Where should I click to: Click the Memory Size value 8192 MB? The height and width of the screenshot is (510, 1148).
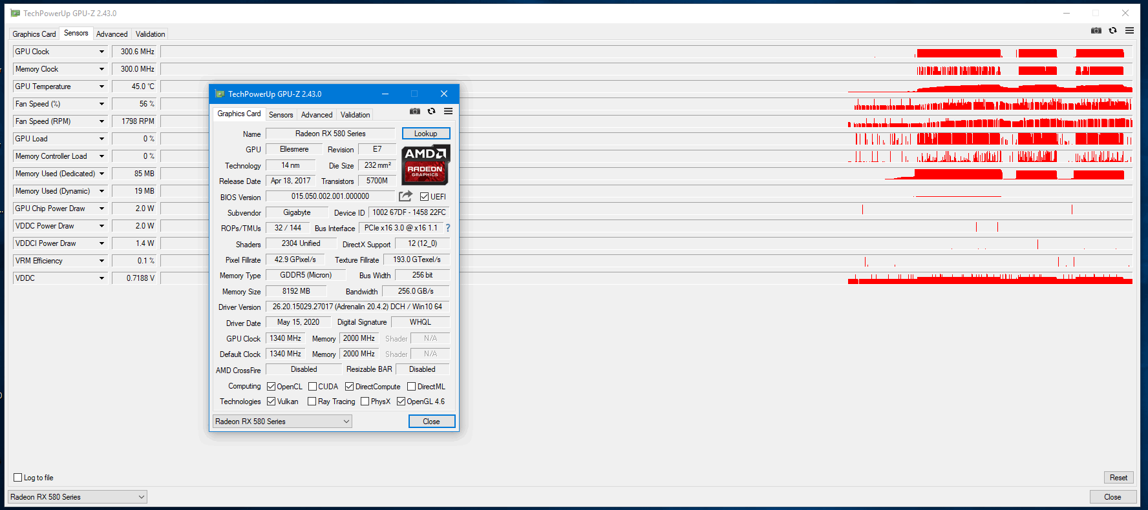click(x=296, y=291)
